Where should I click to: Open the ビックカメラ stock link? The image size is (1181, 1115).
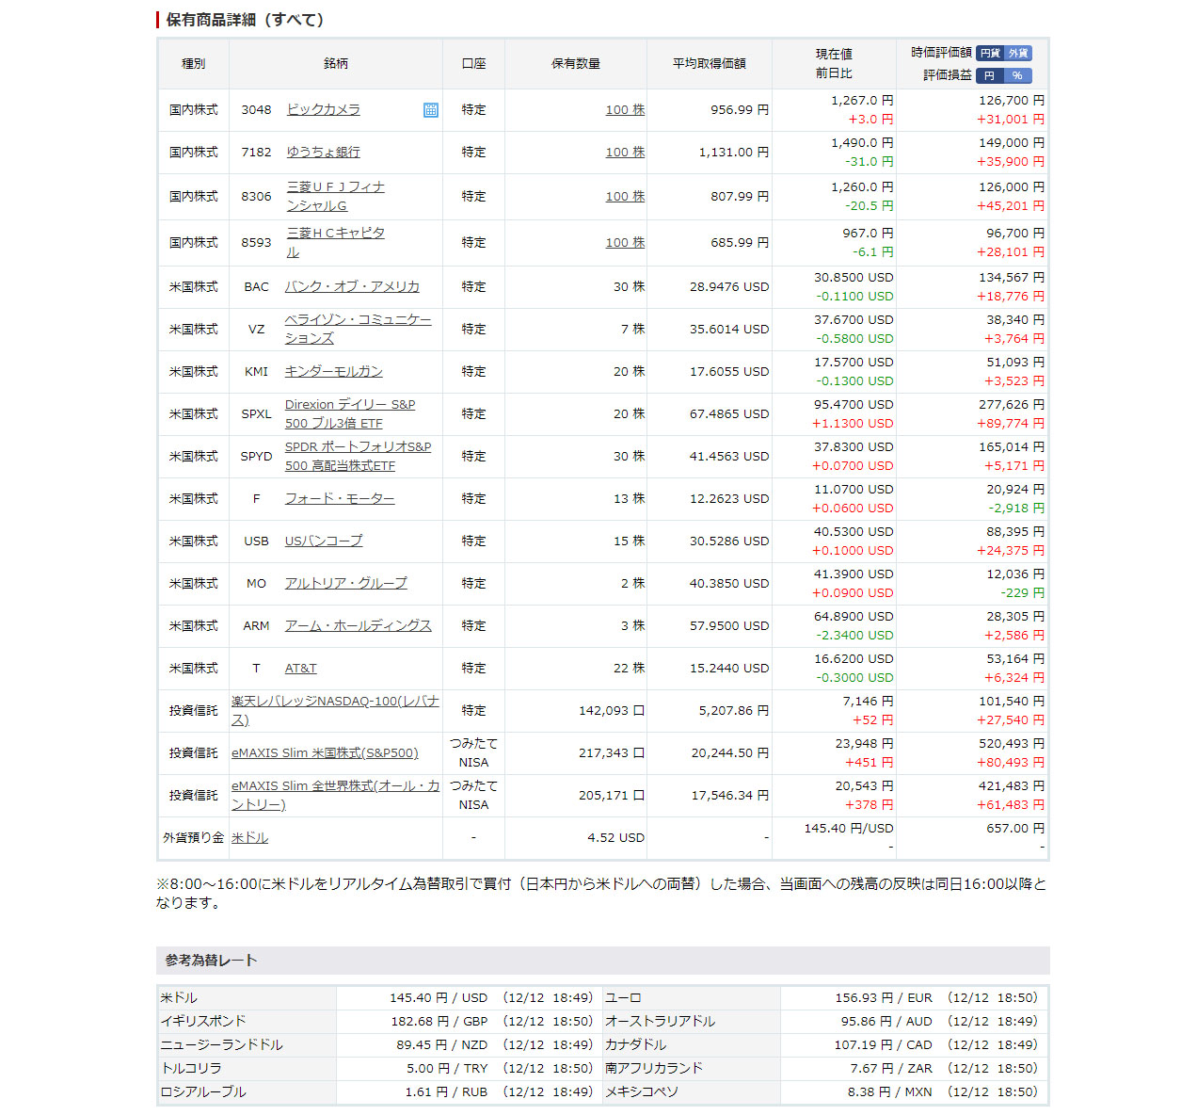[323, 110]
